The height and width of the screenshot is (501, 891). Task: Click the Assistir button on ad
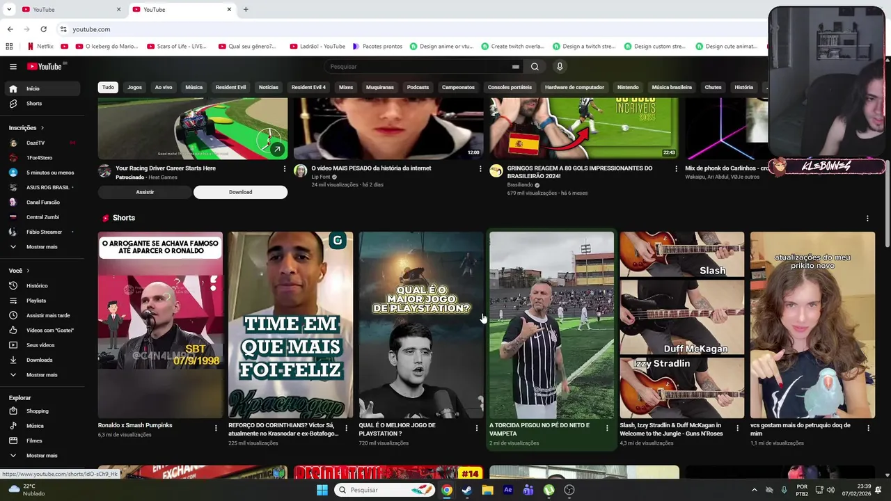[x=145, y=192]
